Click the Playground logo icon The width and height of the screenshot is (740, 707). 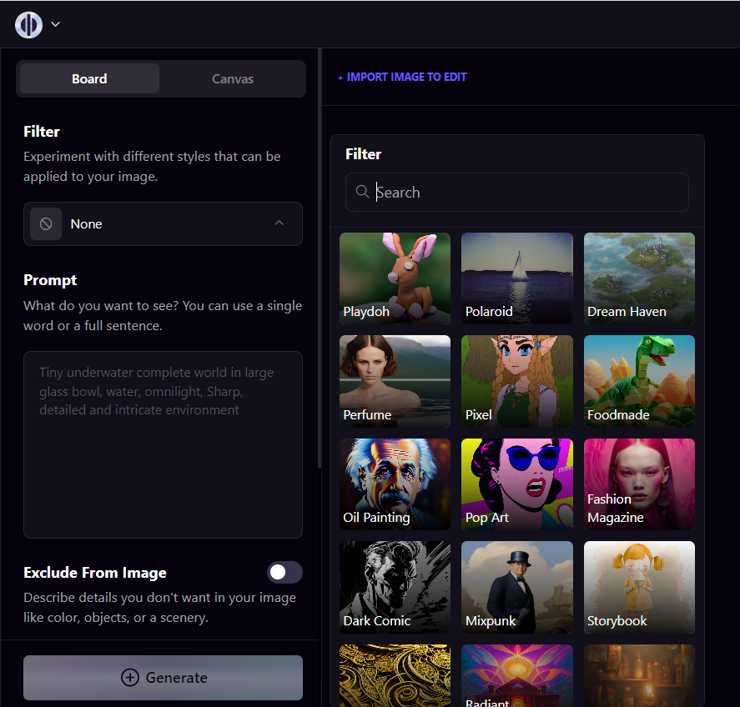28,24
